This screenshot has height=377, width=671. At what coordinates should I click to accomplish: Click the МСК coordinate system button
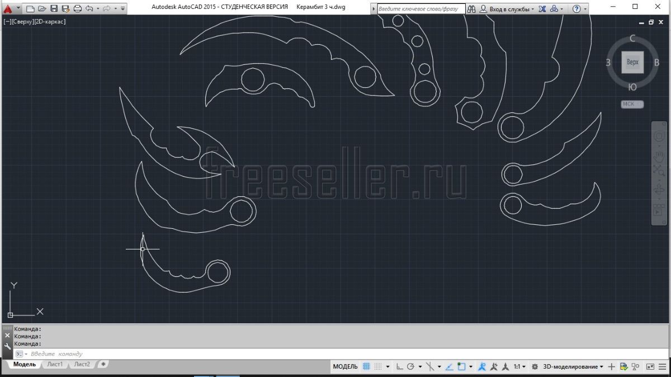pyautogui.click(x=632, y=104)
